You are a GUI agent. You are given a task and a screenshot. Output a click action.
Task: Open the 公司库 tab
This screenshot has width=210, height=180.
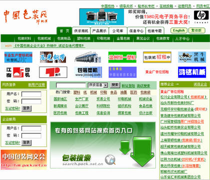point(118,31)
